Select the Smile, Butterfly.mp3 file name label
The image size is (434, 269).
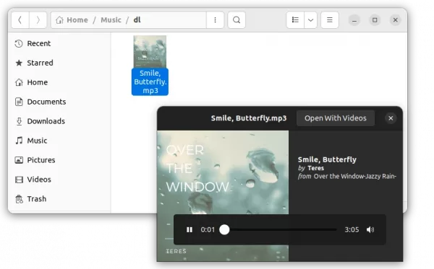click(x=150, y=82)
